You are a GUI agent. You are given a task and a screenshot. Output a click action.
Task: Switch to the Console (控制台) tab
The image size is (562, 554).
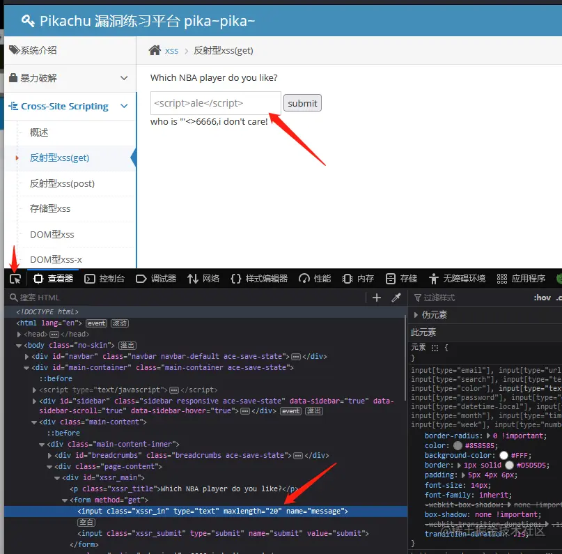104,279
